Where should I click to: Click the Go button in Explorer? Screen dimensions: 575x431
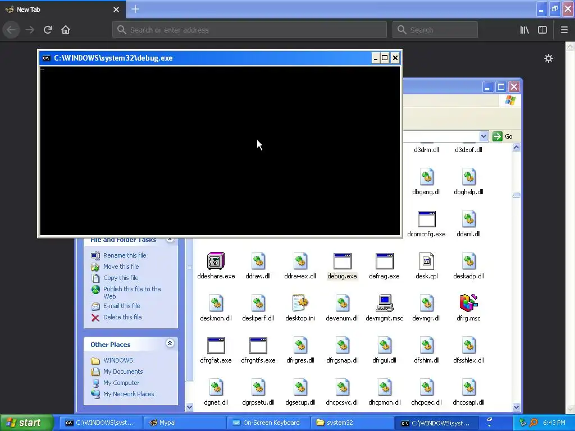click(503, 136)
